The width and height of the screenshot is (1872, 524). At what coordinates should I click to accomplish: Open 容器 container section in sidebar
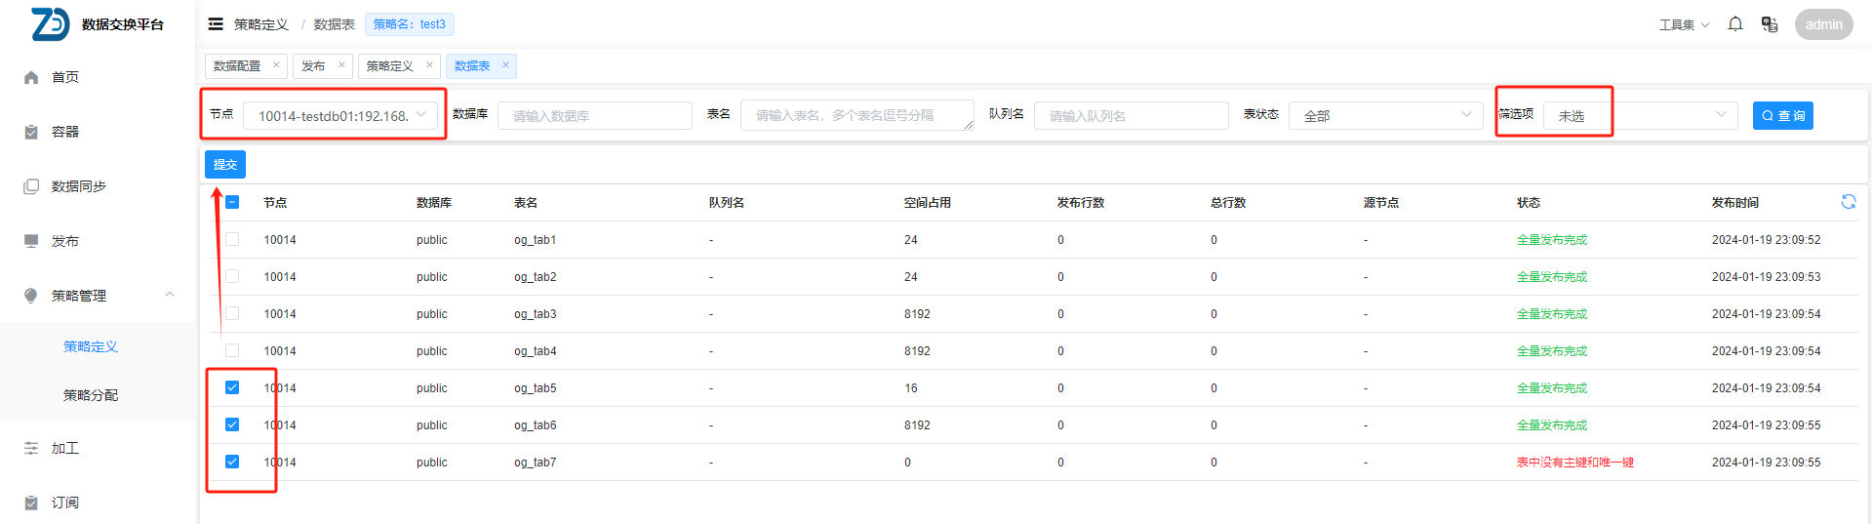pyautogui.click(x=65, y=132)
